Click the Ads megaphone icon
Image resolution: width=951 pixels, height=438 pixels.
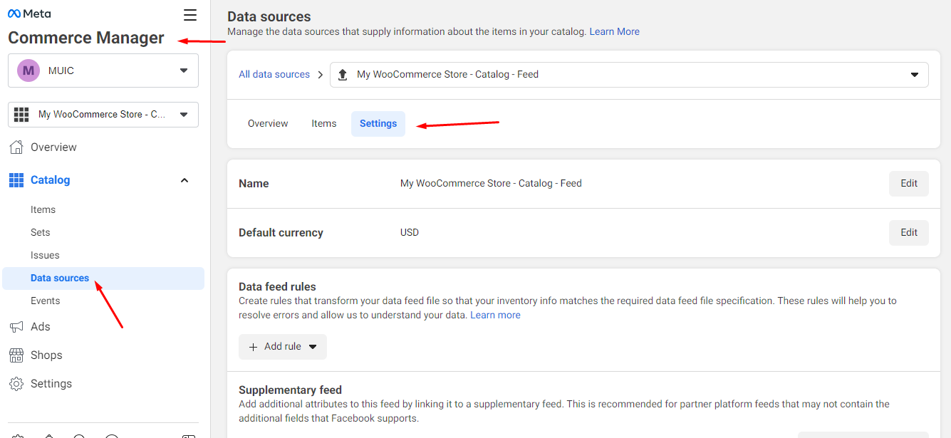(16, 327)
